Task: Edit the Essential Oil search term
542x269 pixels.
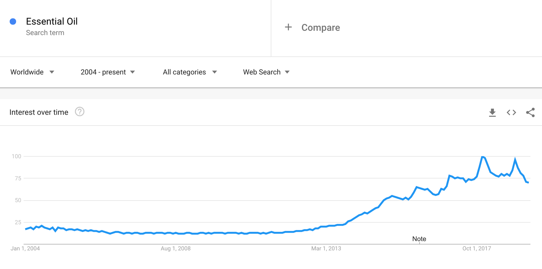Action: pos(52,21)
